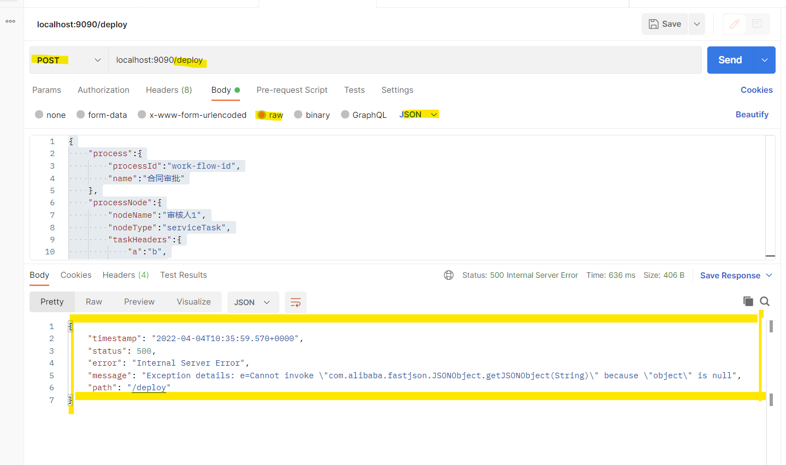
Task: Select the form-data body type
Action: click(x=102, y=115)
